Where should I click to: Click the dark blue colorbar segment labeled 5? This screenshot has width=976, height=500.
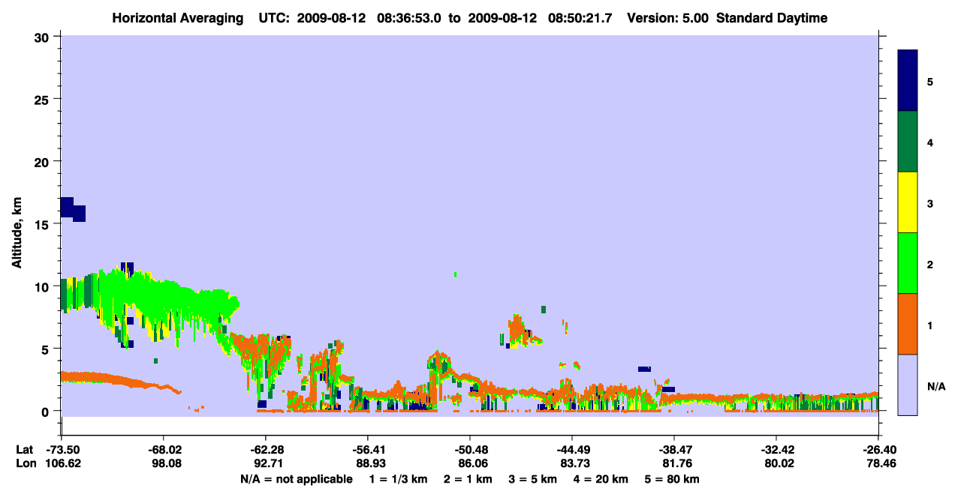pos(908,80)
